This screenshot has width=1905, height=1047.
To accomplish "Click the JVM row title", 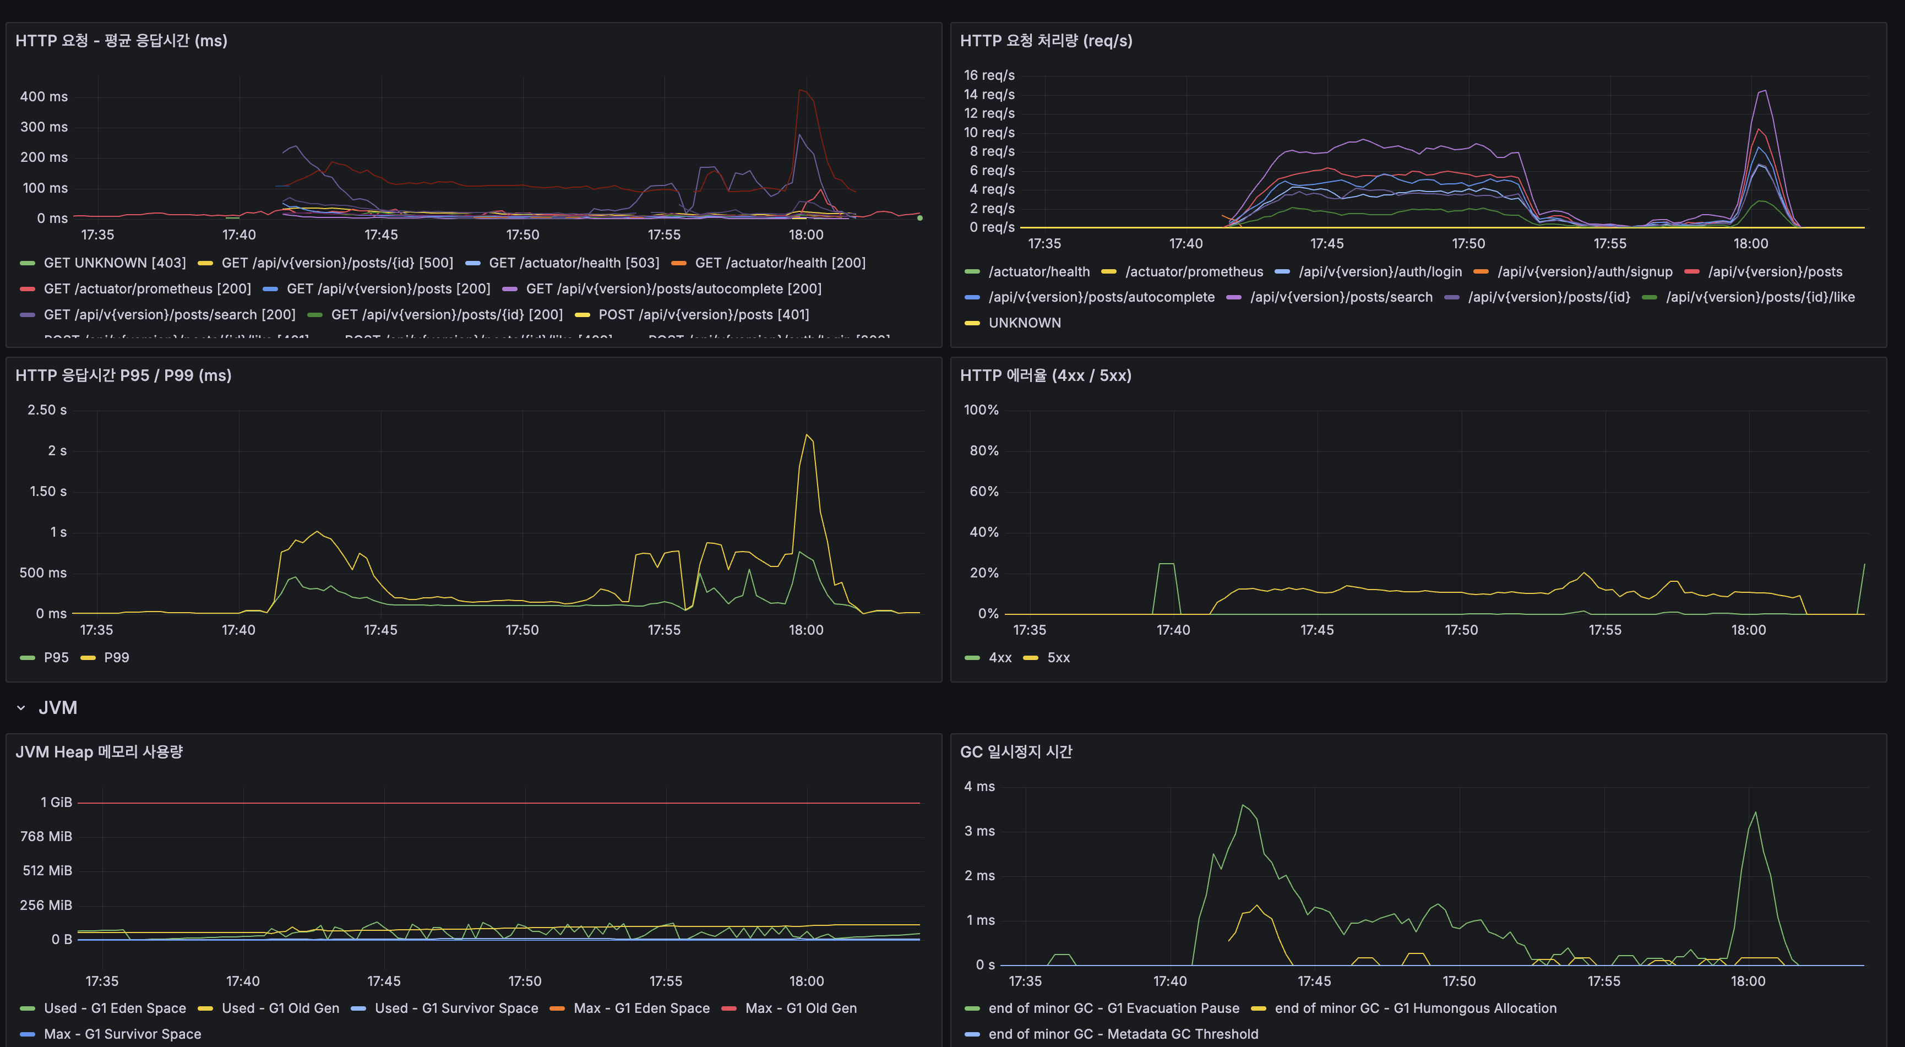I will pos(58,708).
